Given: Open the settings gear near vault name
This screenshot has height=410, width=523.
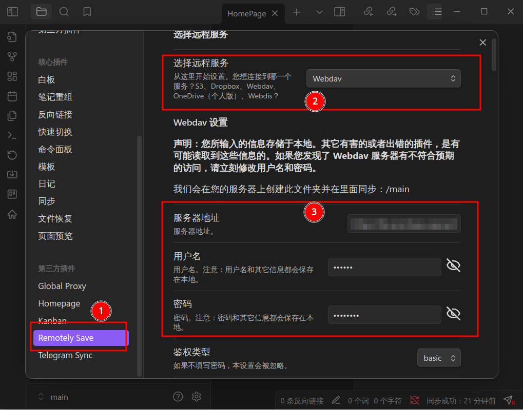Looking at the screenshot, I should [197, 396].
